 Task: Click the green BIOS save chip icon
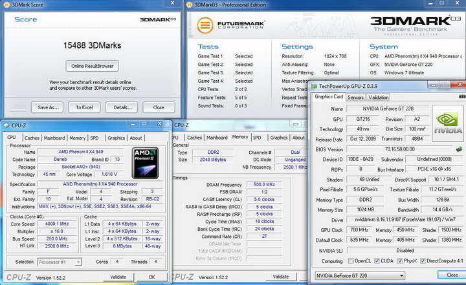click(459, 149)
